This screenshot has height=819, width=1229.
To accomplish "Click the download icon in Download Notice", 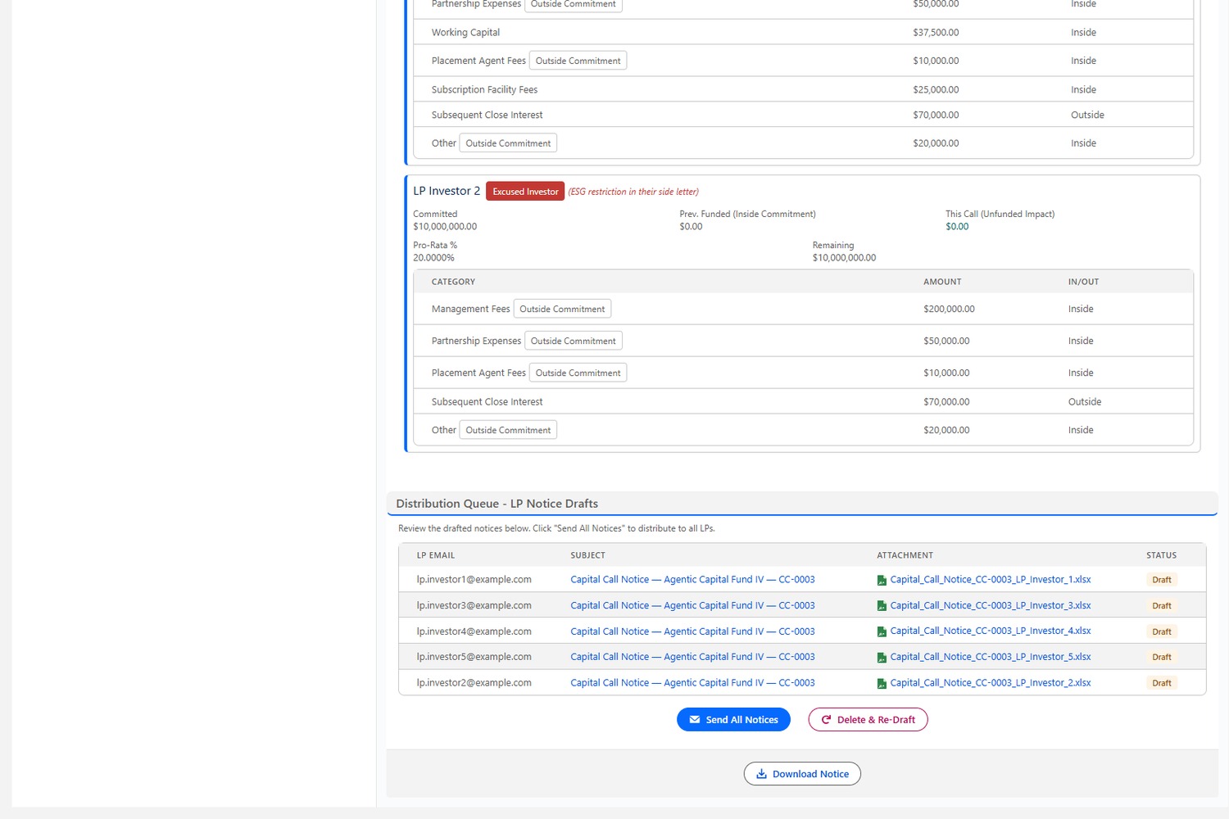I will pyautogui.click(x=761, y=774).
